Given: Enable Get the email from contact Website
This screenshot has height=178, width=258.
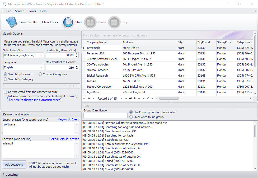Looking at the screenshot, I should (6, 92).
